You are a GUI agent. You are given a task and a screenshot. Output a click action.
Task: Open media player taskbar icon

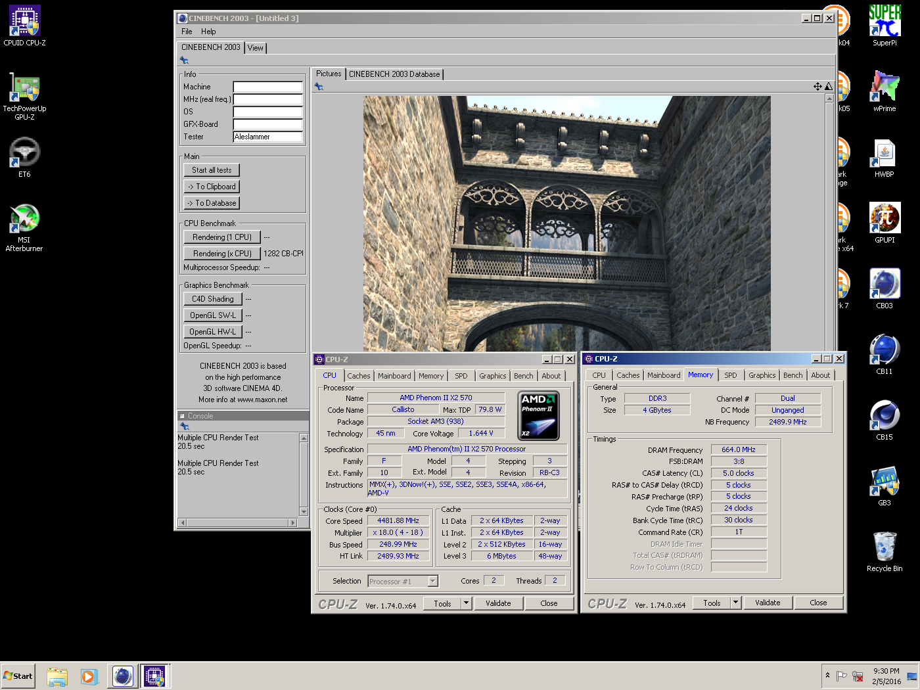pyautogui.click(x=89, y=676)
